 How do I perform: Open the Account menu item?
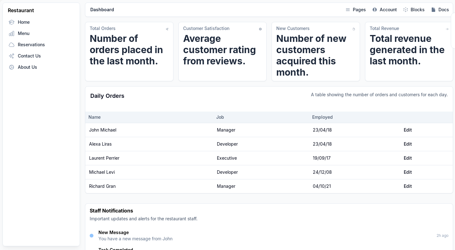coord(384,10)
